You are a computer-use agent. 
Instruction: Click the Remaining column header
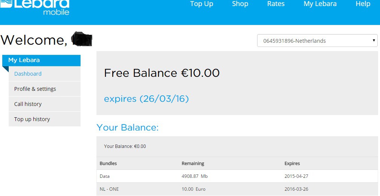point(193,163)
